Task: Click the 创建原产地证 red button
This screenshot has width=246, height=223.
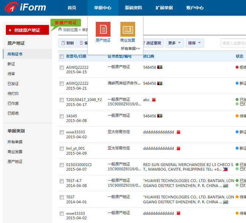Action: tap(27, 30)
